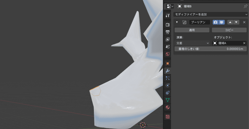Move the Boolean modifier up
Image resolution: width=249 pixels, height=129 pixels.
pyautogui.click(x=230, y=22)
